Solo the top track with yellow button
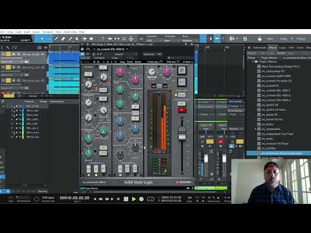This screenshot has height=233, width=311. (8, 54)
